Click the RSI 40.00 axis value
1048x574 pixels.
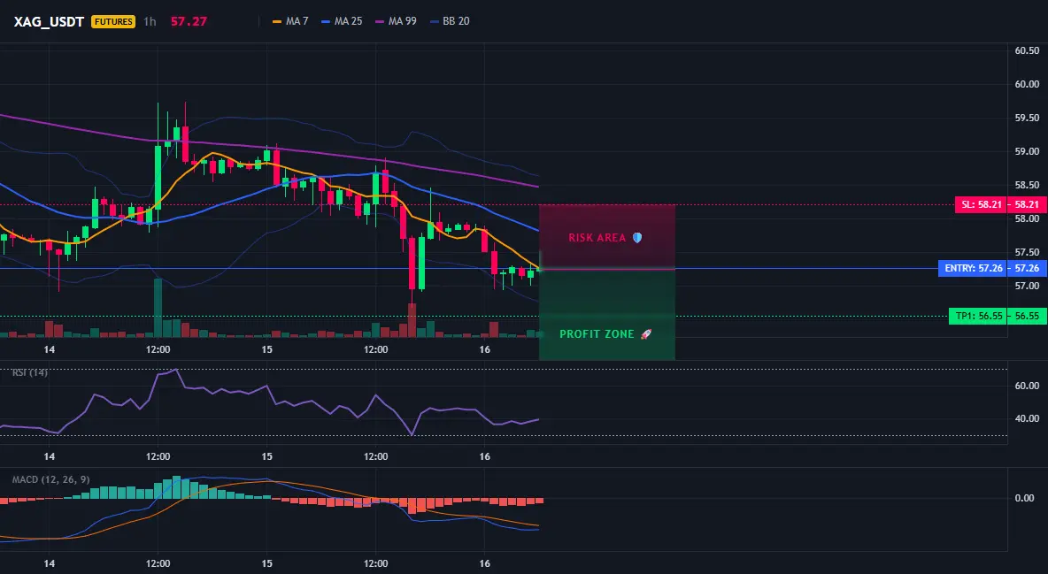pos(1027,418)
